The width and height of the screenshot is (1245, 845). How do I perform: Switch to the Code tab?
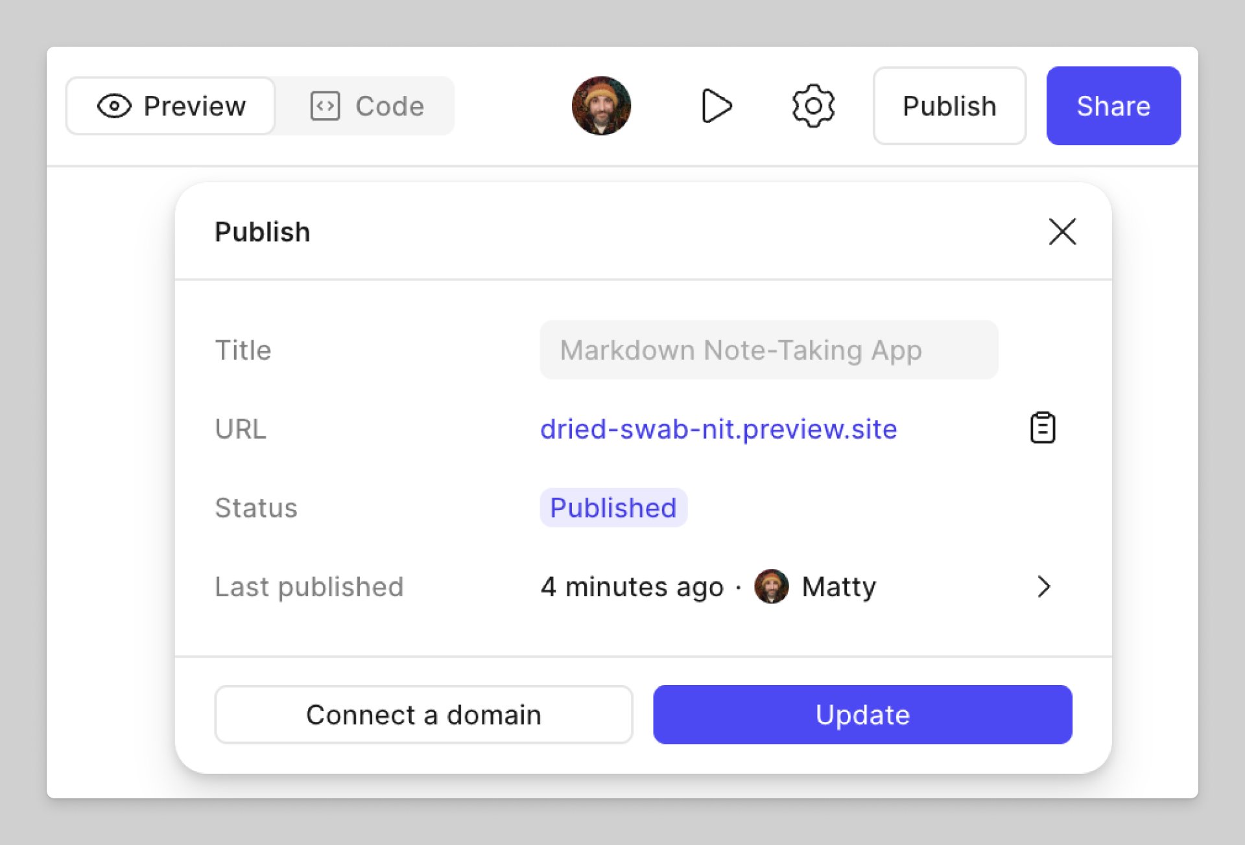point(367,106)
